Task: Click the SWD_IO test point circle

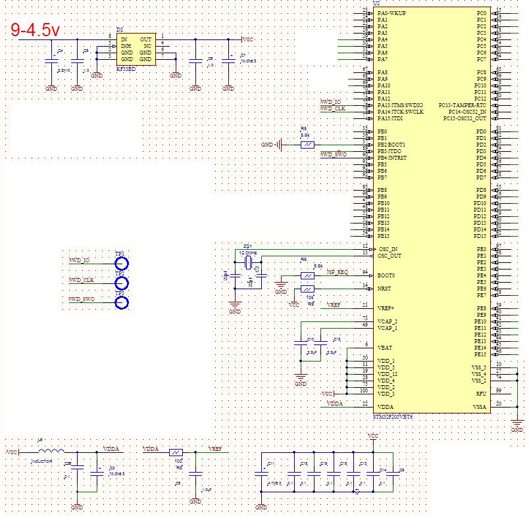Action: coord(121,263)
